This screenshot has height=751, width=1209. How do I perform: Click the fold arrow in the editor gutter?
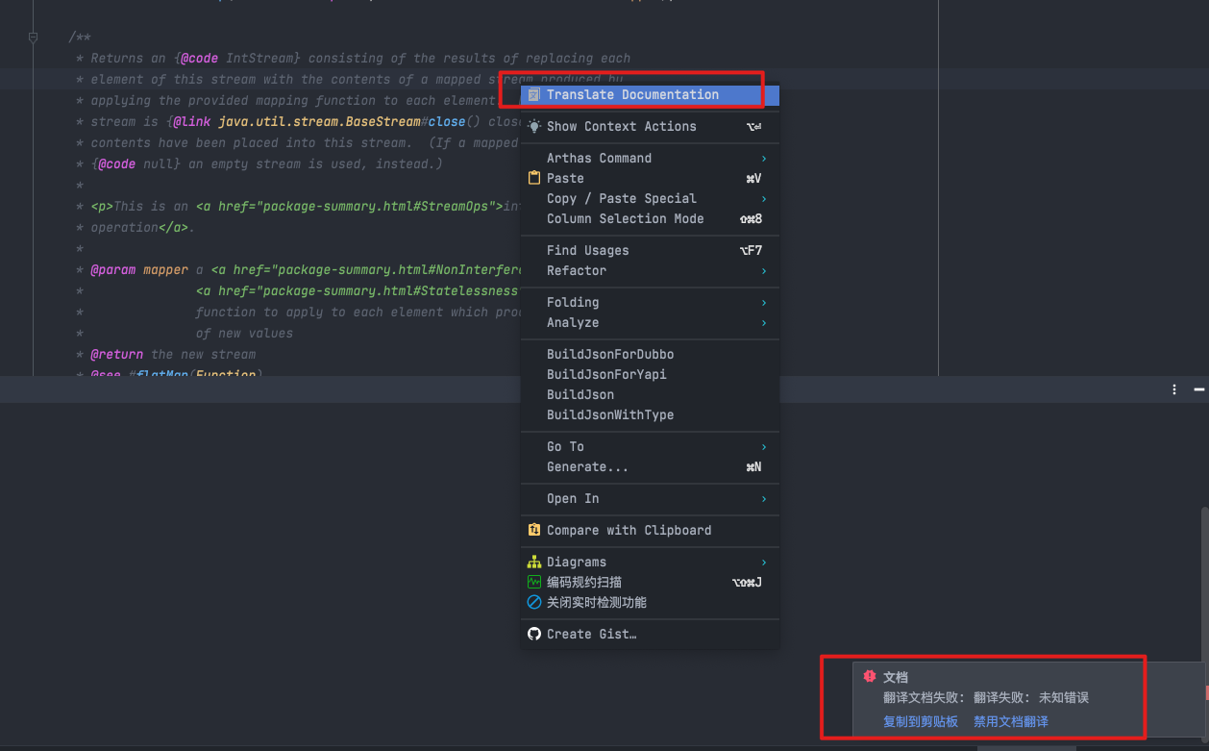click(x=33, y=37)
